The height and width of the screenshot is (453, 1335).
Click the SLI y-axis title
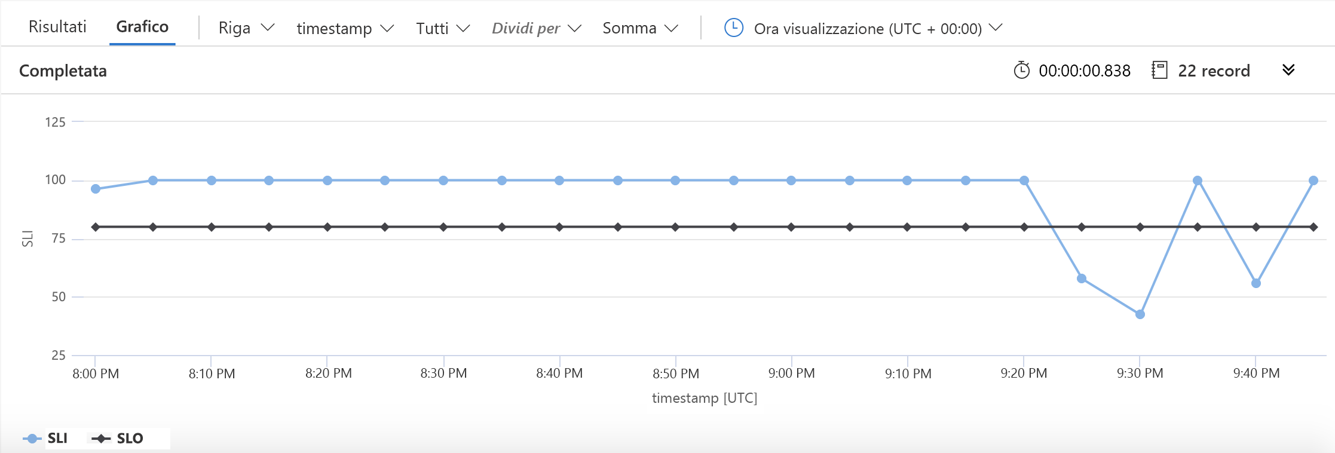(27, 238)
